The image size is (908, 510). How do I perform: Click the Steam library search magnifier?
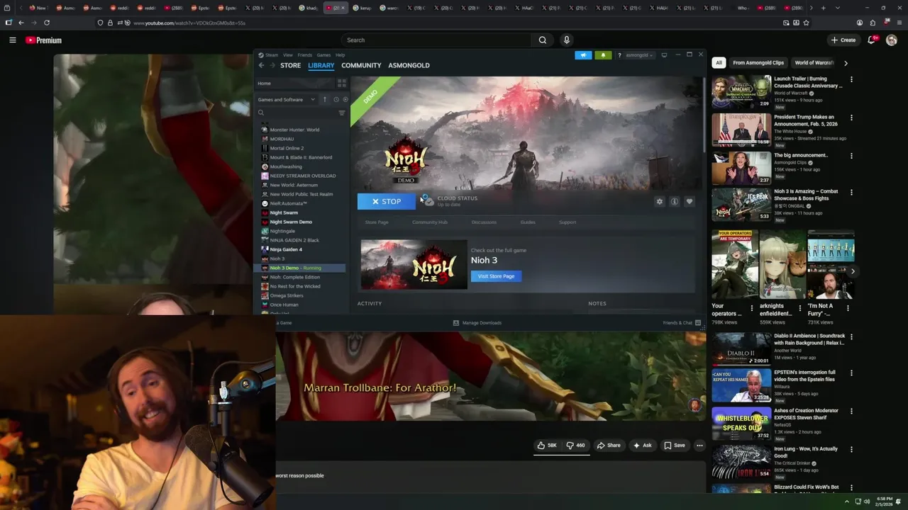point(261,113)
